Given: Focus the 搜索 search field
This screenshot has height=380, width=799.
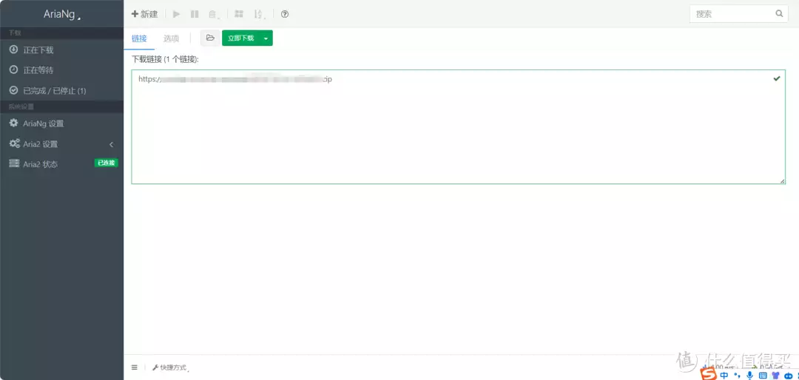Looking at the screenshot, I should click(738, 14).
